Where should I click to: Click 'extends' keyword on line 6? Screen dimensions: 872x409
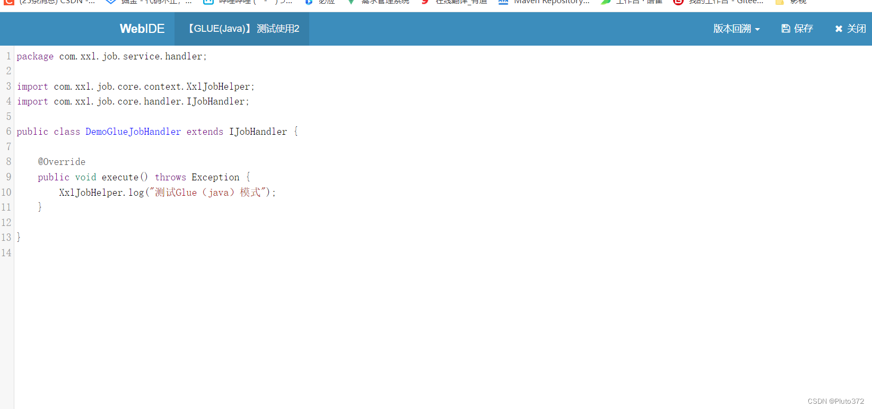(x=205, y=132)
